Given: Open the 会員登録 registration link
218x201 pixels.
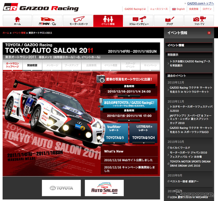Looking at the screenshot, I should [194, 9].
